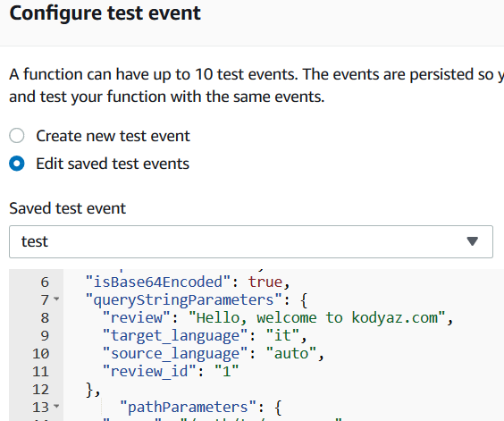Click the Configure test event heading
Viewport: 504px width, 421px height.
click(x=105, y=13)
